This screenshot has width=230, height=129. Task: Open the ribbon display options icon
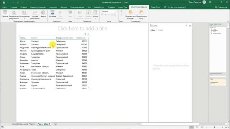coord(210,3)
